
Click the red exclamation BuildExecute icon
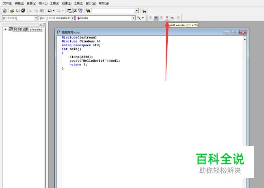pyautogui.click(x=167, y=18)
